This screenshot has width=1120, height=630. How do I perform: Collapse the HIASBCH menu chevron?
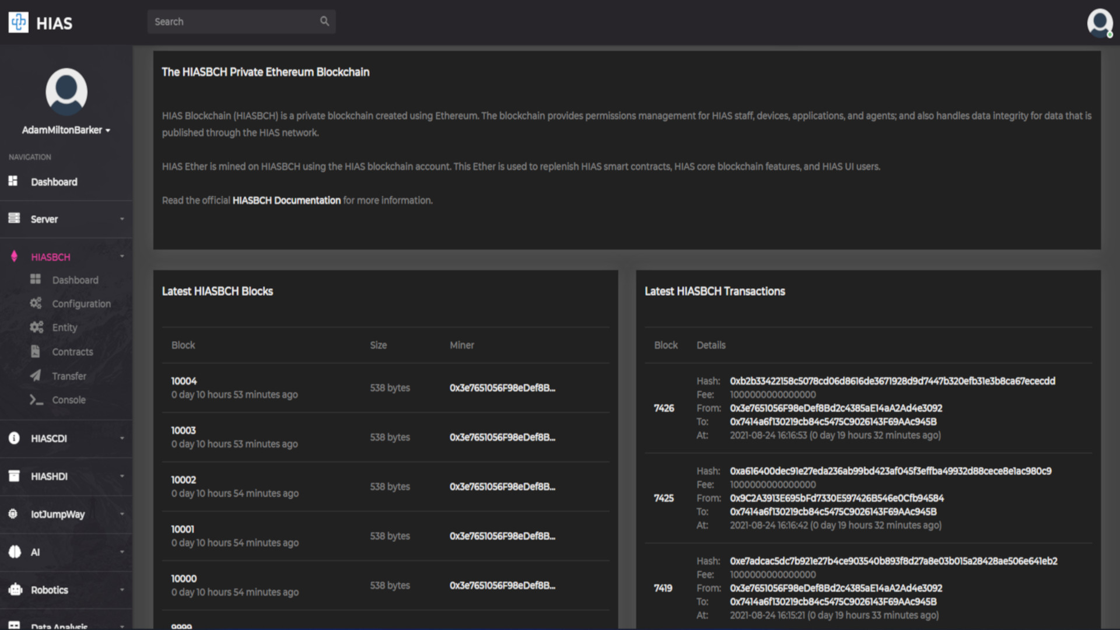tap(122, 256)
